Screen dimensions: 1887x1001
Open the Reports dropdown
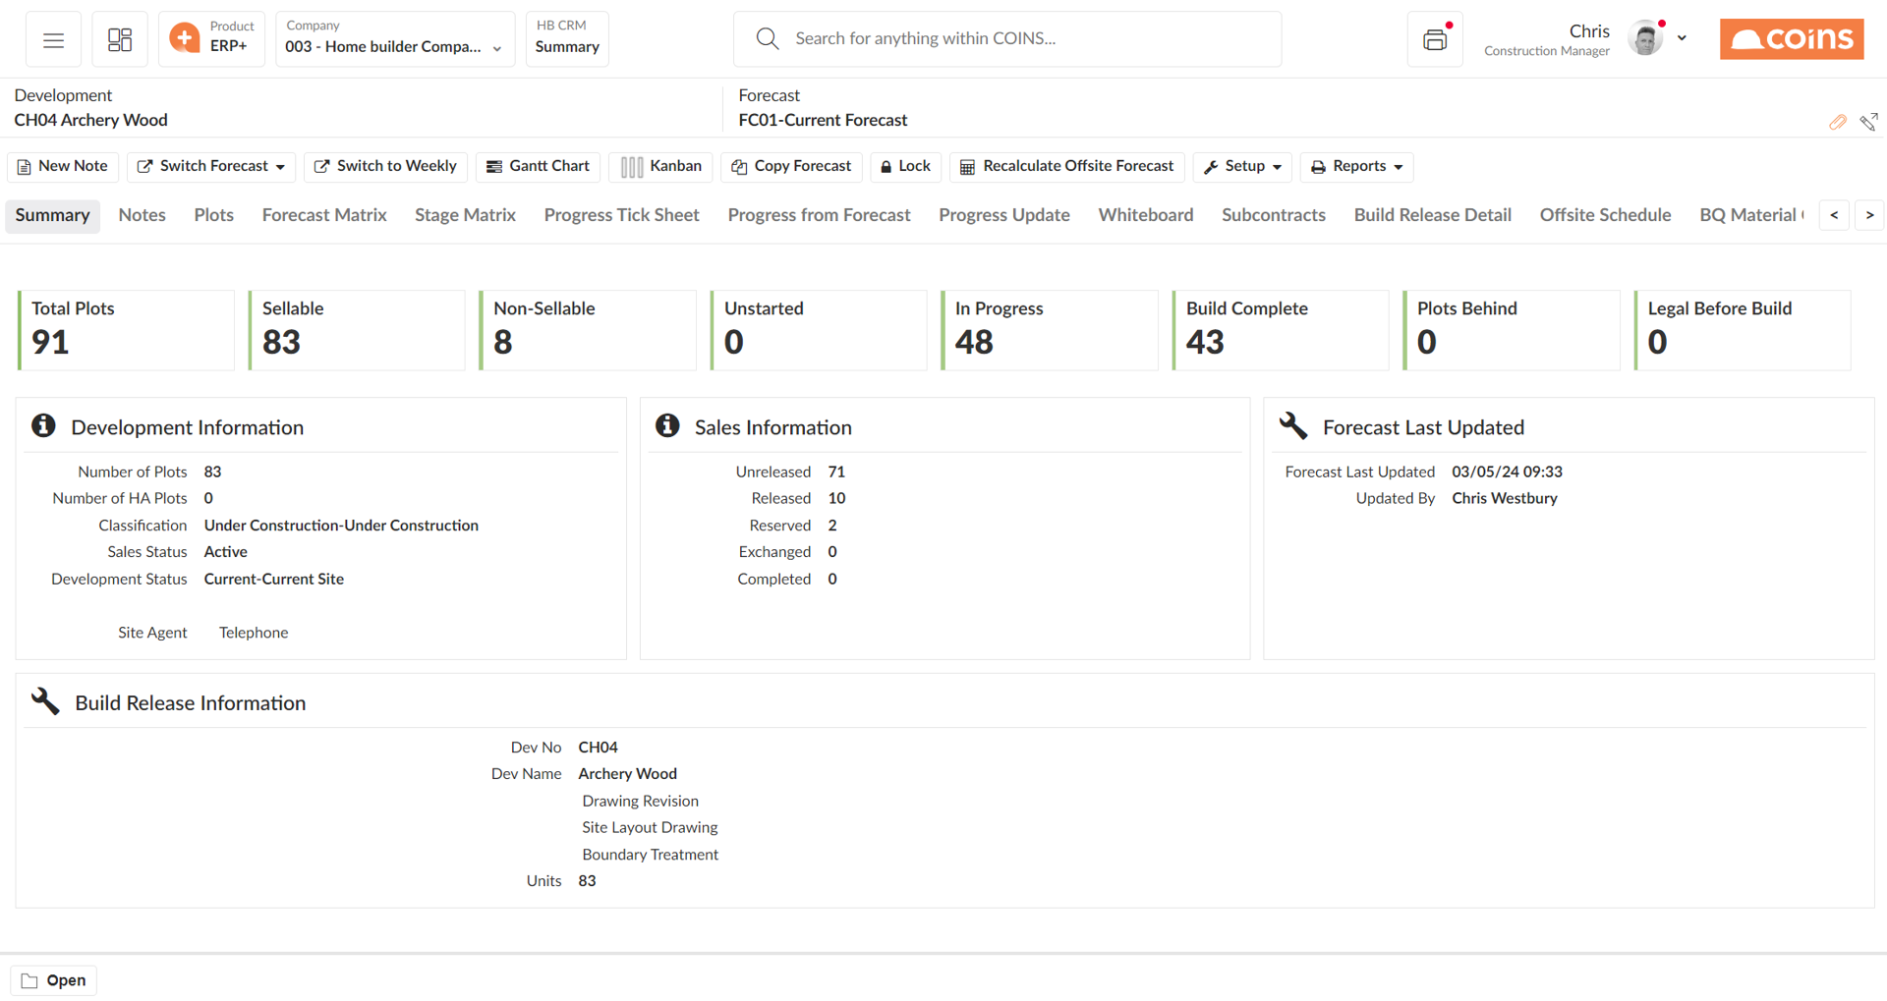[1356, 166]
